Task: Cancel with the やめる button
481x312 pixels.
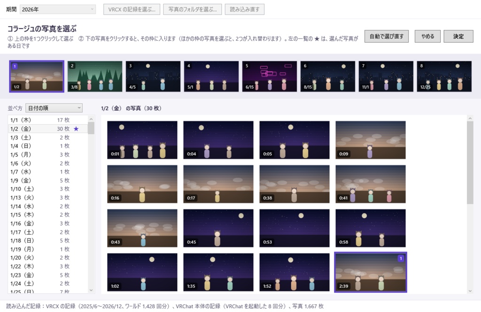Action: click(427, 37)
